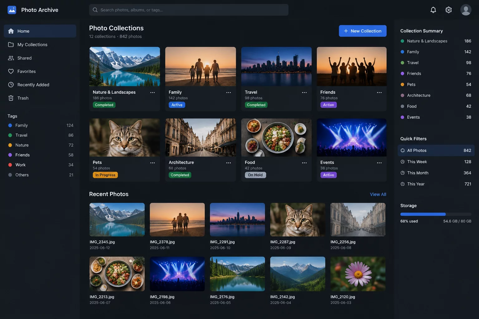The width and height of the screenshot is (479, 319).
Task: Click the Trash bin icon
Action: pos(11,98)
